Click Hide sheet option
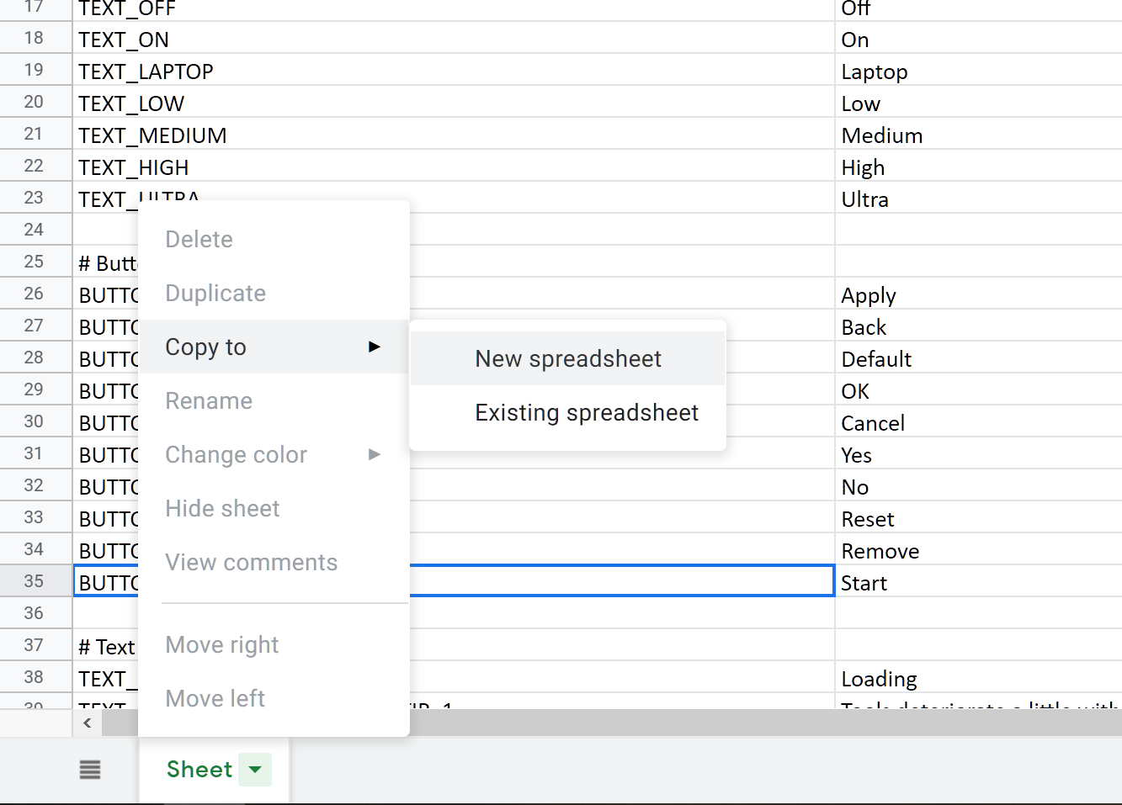1122x805 pixels. coord(222,509)
